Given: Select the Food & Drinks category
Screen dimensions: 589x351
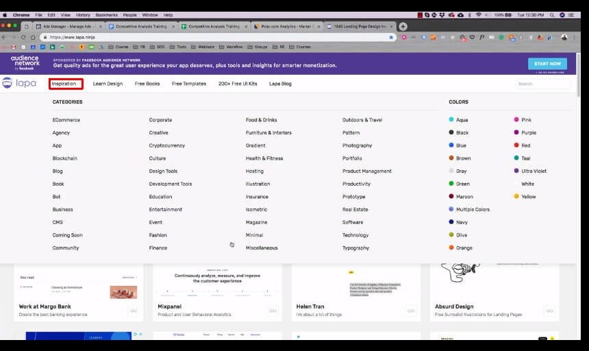Looking at the screenshot, I should click(x=261, y=120).
